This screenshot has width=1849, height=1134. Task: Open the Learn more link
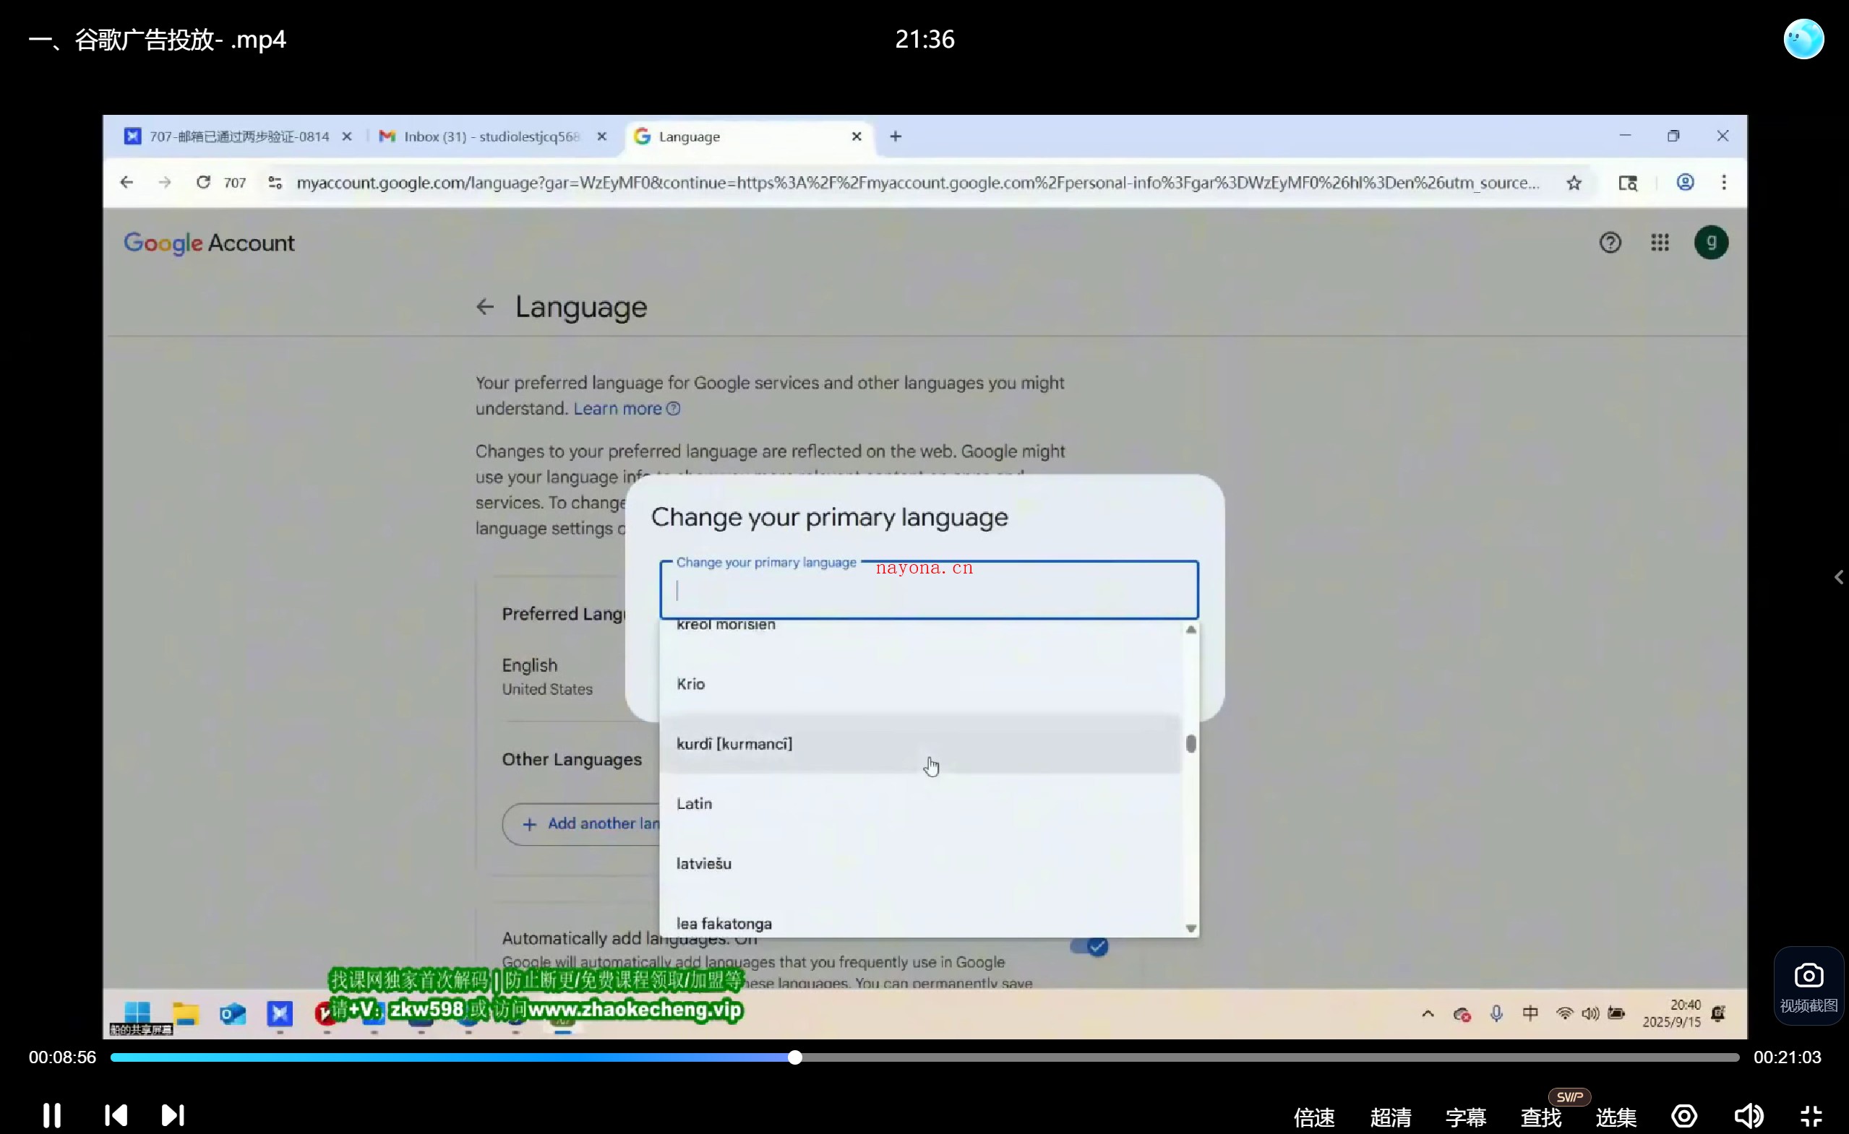click(x=627, y=409)
